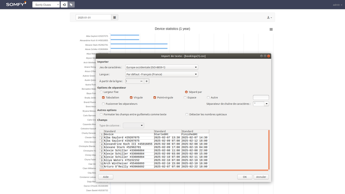Open the admin user menu

(337, 5)
